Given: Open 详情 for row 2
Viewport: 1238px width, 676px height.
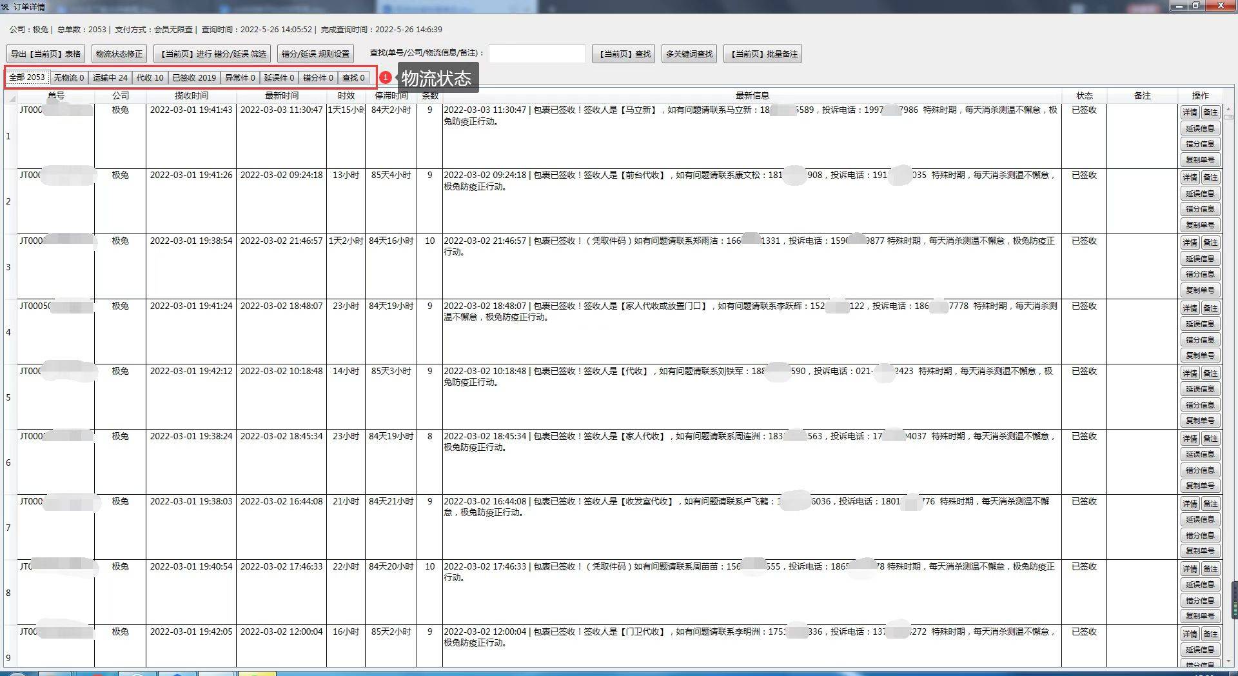Looking at the screenshot, I should 1190,177.
